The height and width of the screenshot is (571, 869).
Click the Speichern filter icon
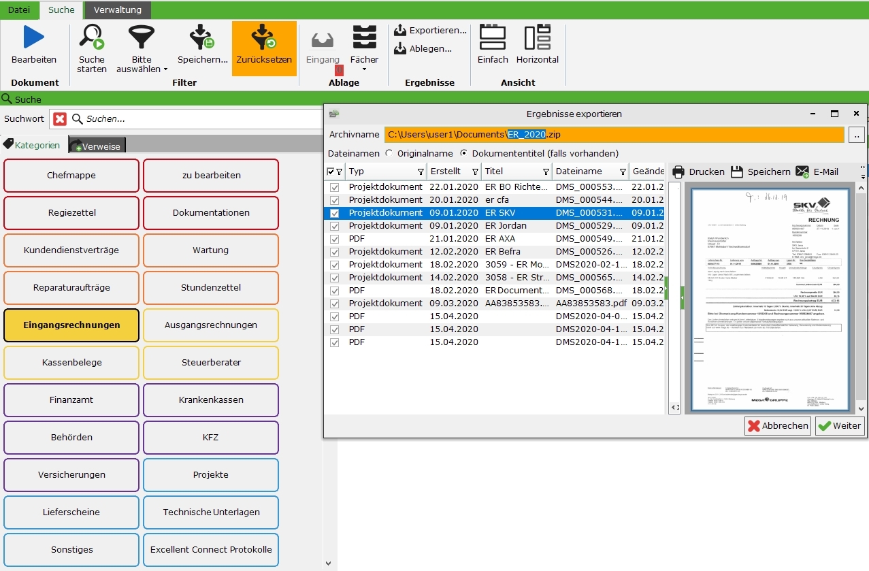click(x=202, y=37)
